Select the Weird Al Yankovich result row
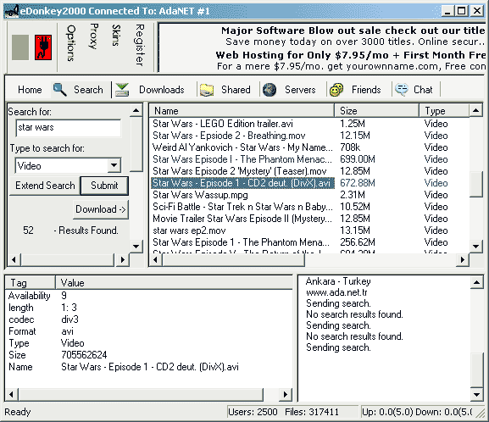The image size is (489, 422). click(242, 147)
